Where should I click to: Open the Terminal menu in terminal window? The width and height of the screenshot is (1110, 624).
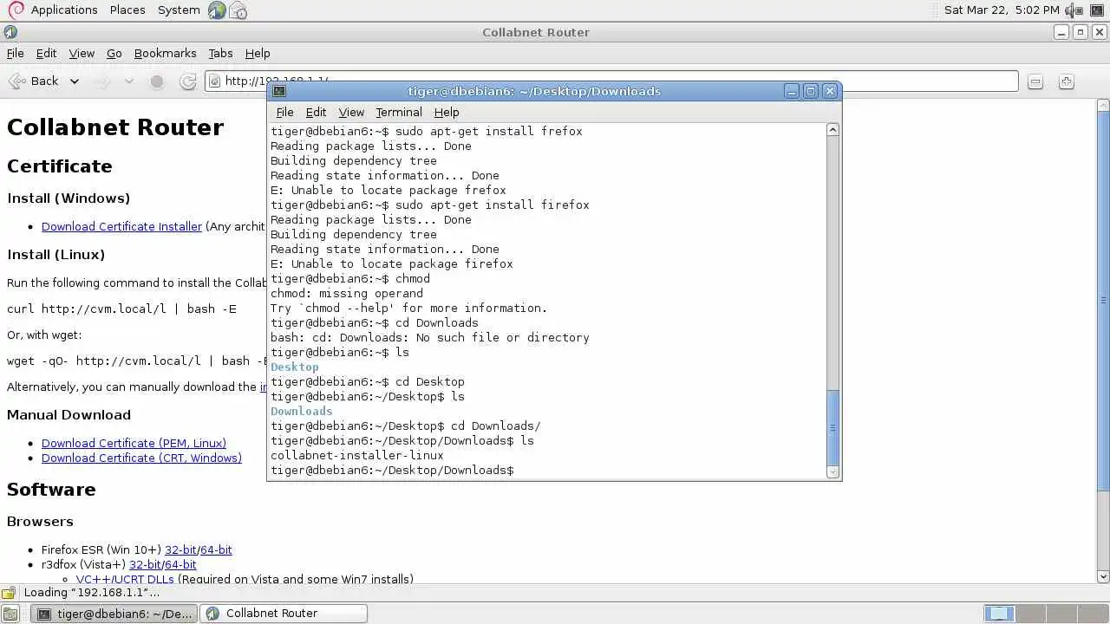tap(399, 112)
